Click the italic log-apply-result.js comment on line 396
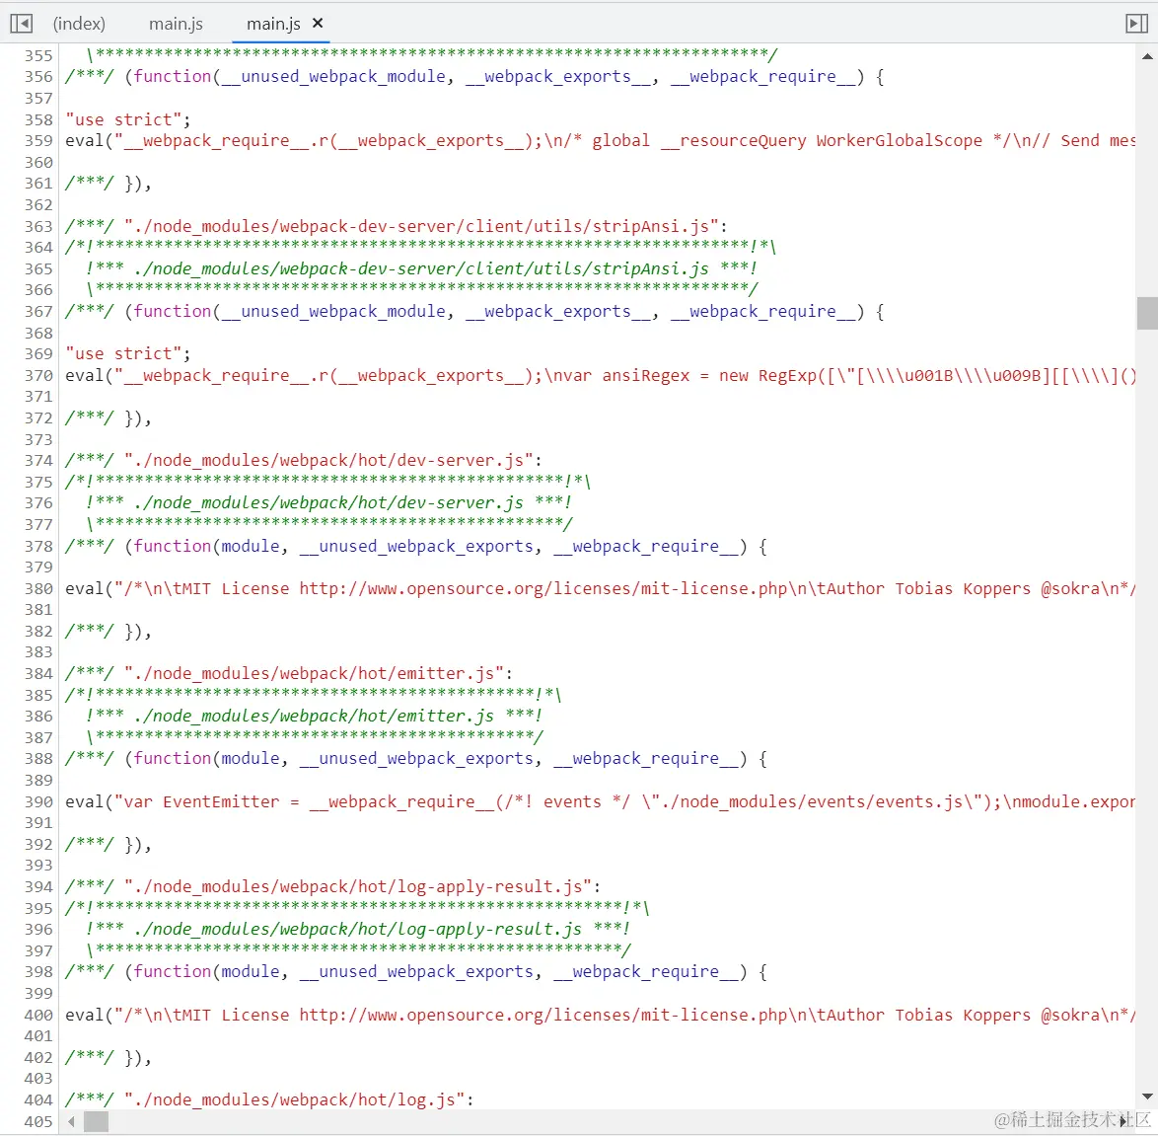The image size is (1158, 1136). click(x=358, y=929)
